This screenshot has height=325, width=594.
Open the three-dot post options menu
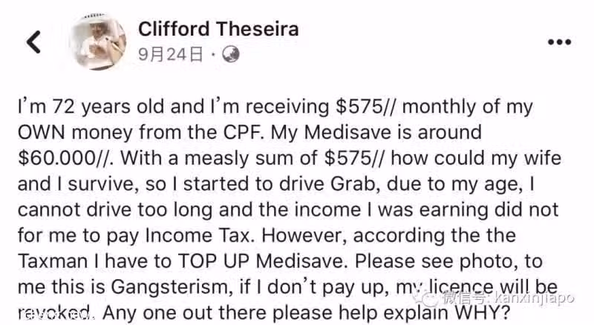click(x=559, y=42)
